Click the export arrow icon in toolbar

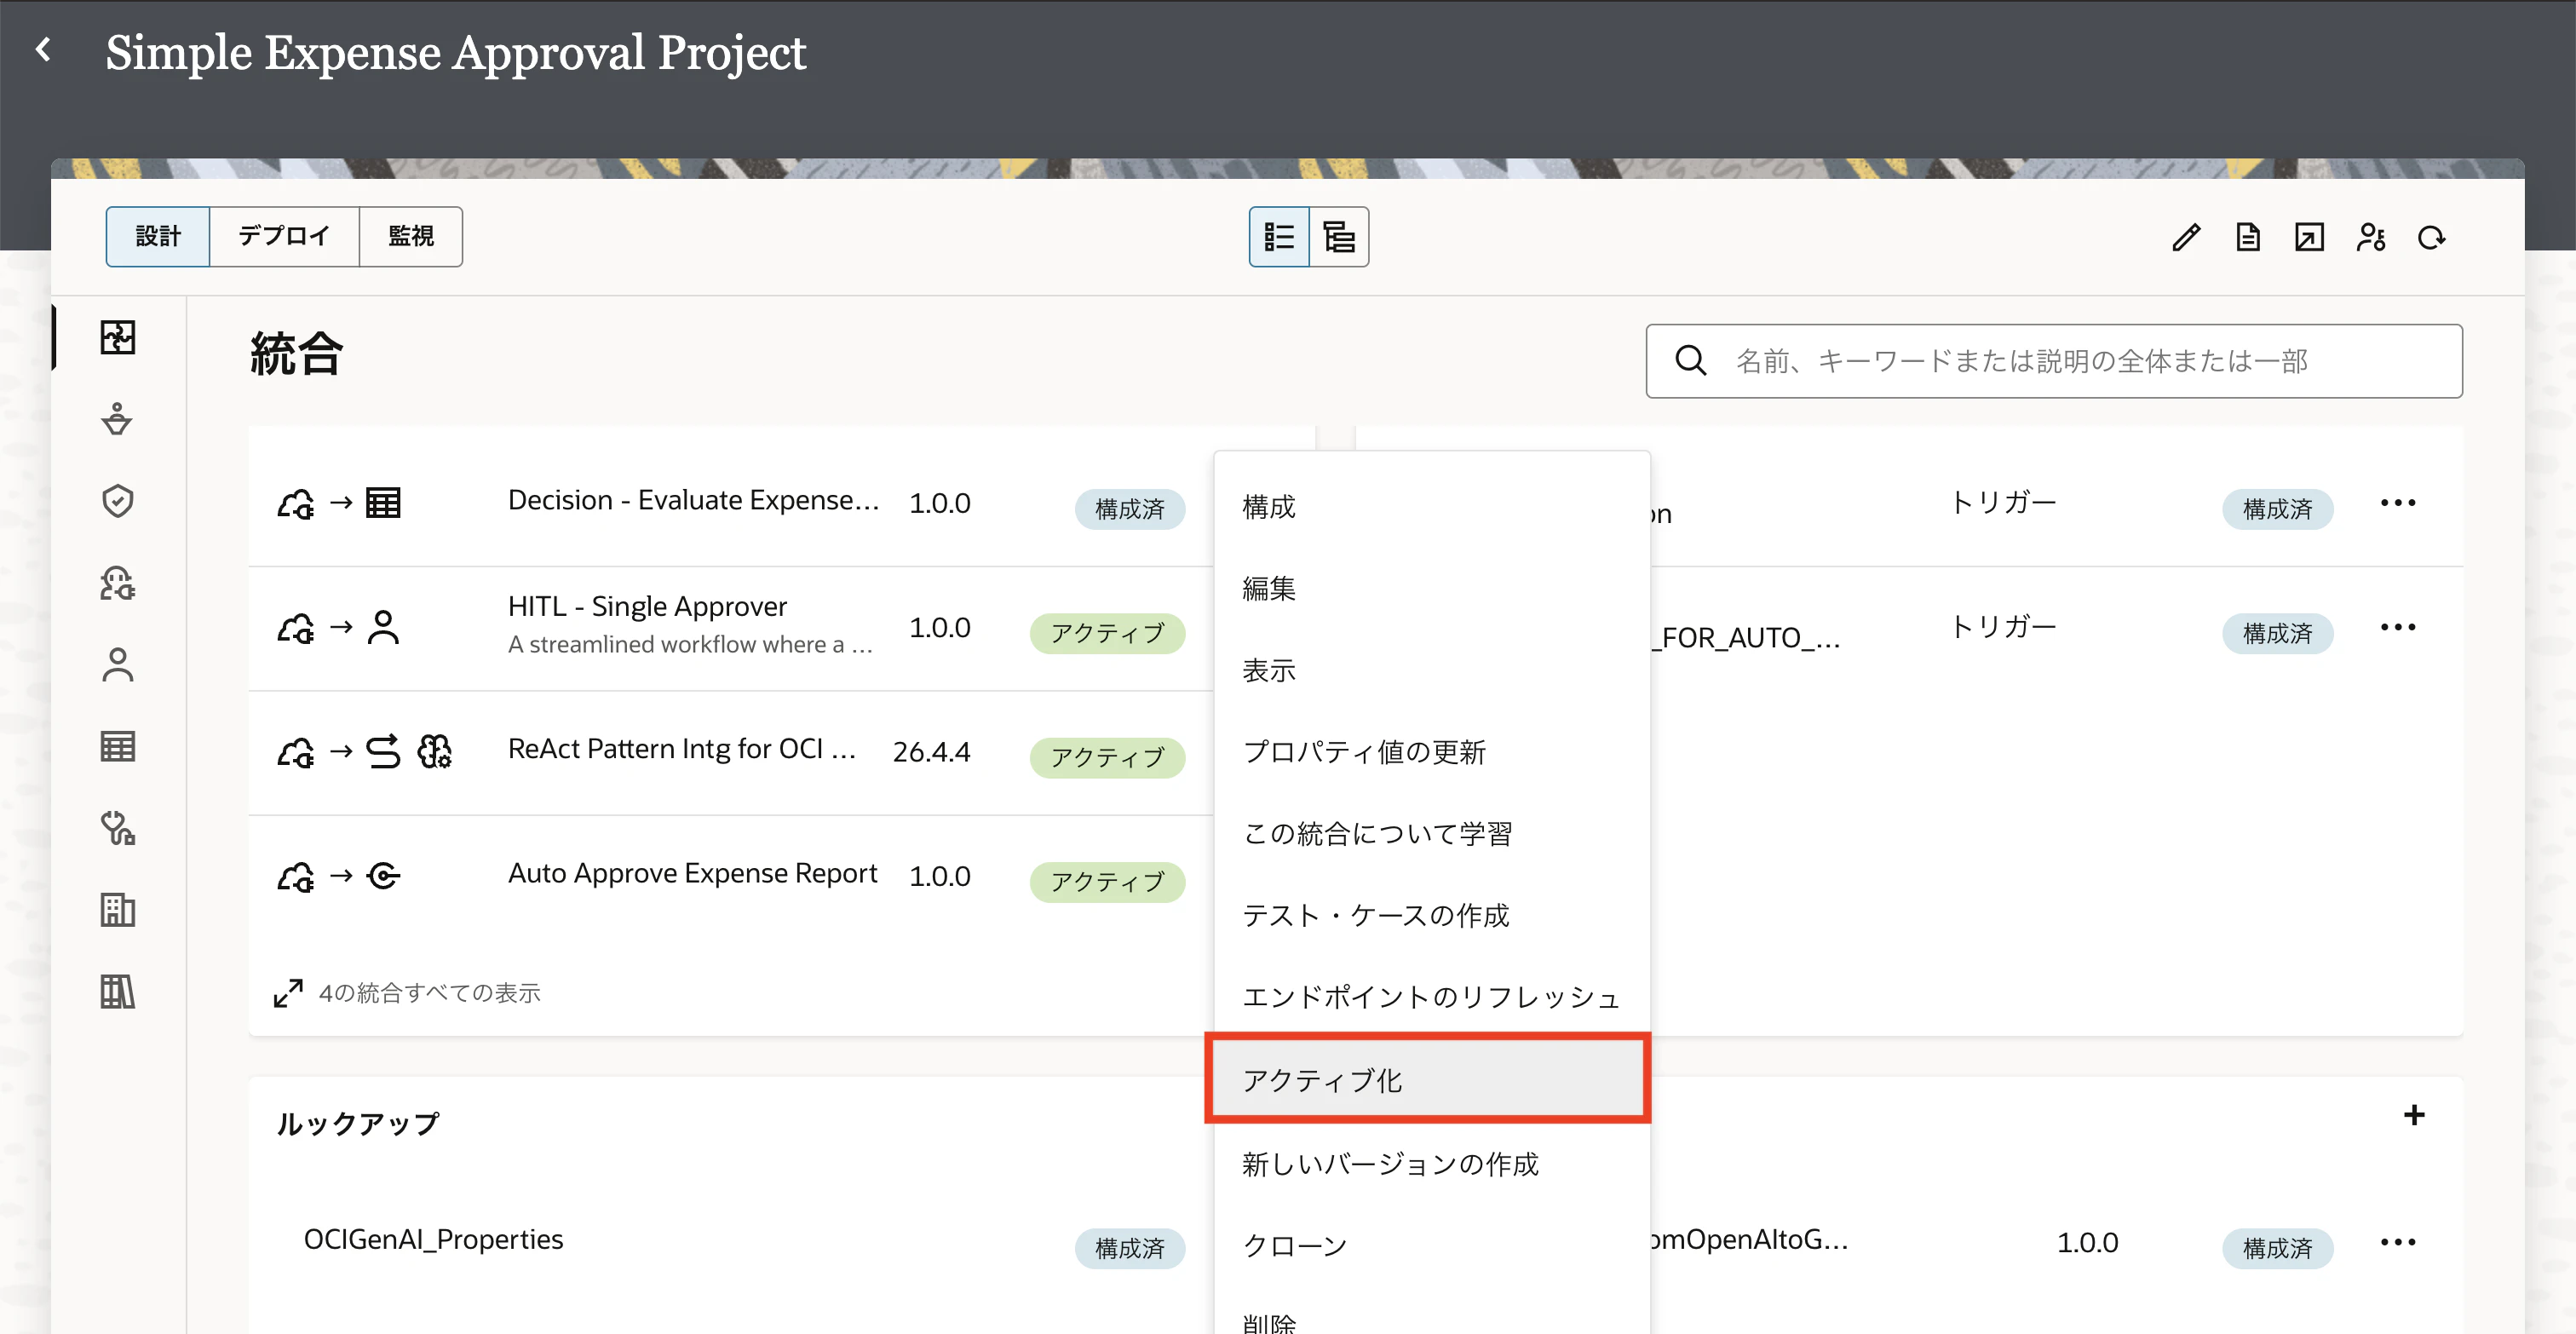point(2309,237)
